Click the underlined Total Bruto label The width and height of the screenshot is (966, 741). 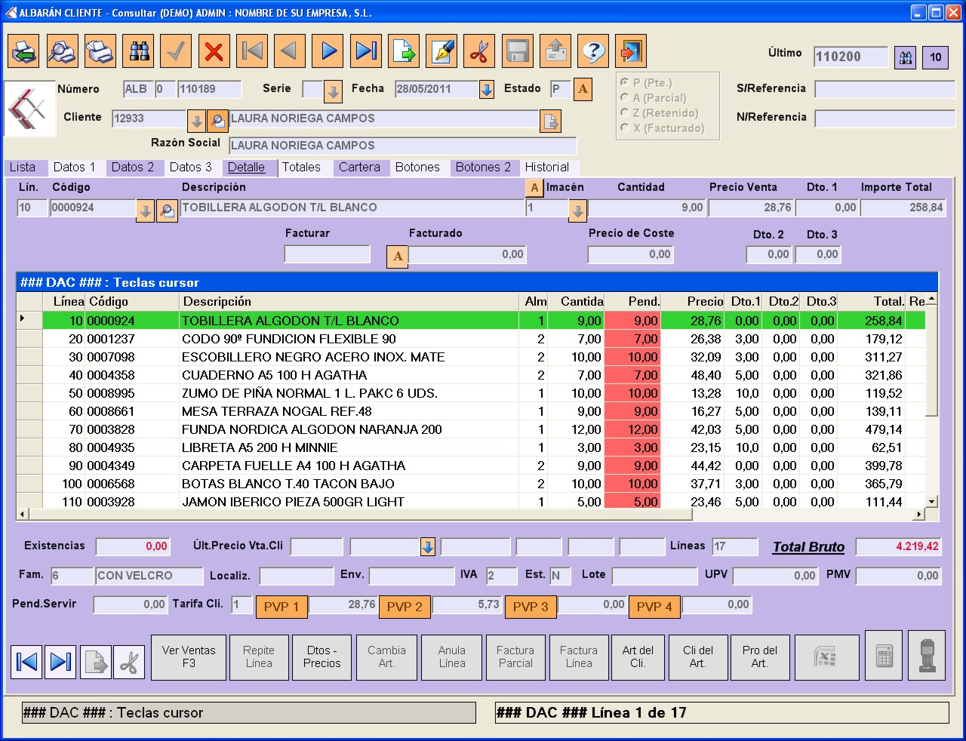tap(808, 547)
